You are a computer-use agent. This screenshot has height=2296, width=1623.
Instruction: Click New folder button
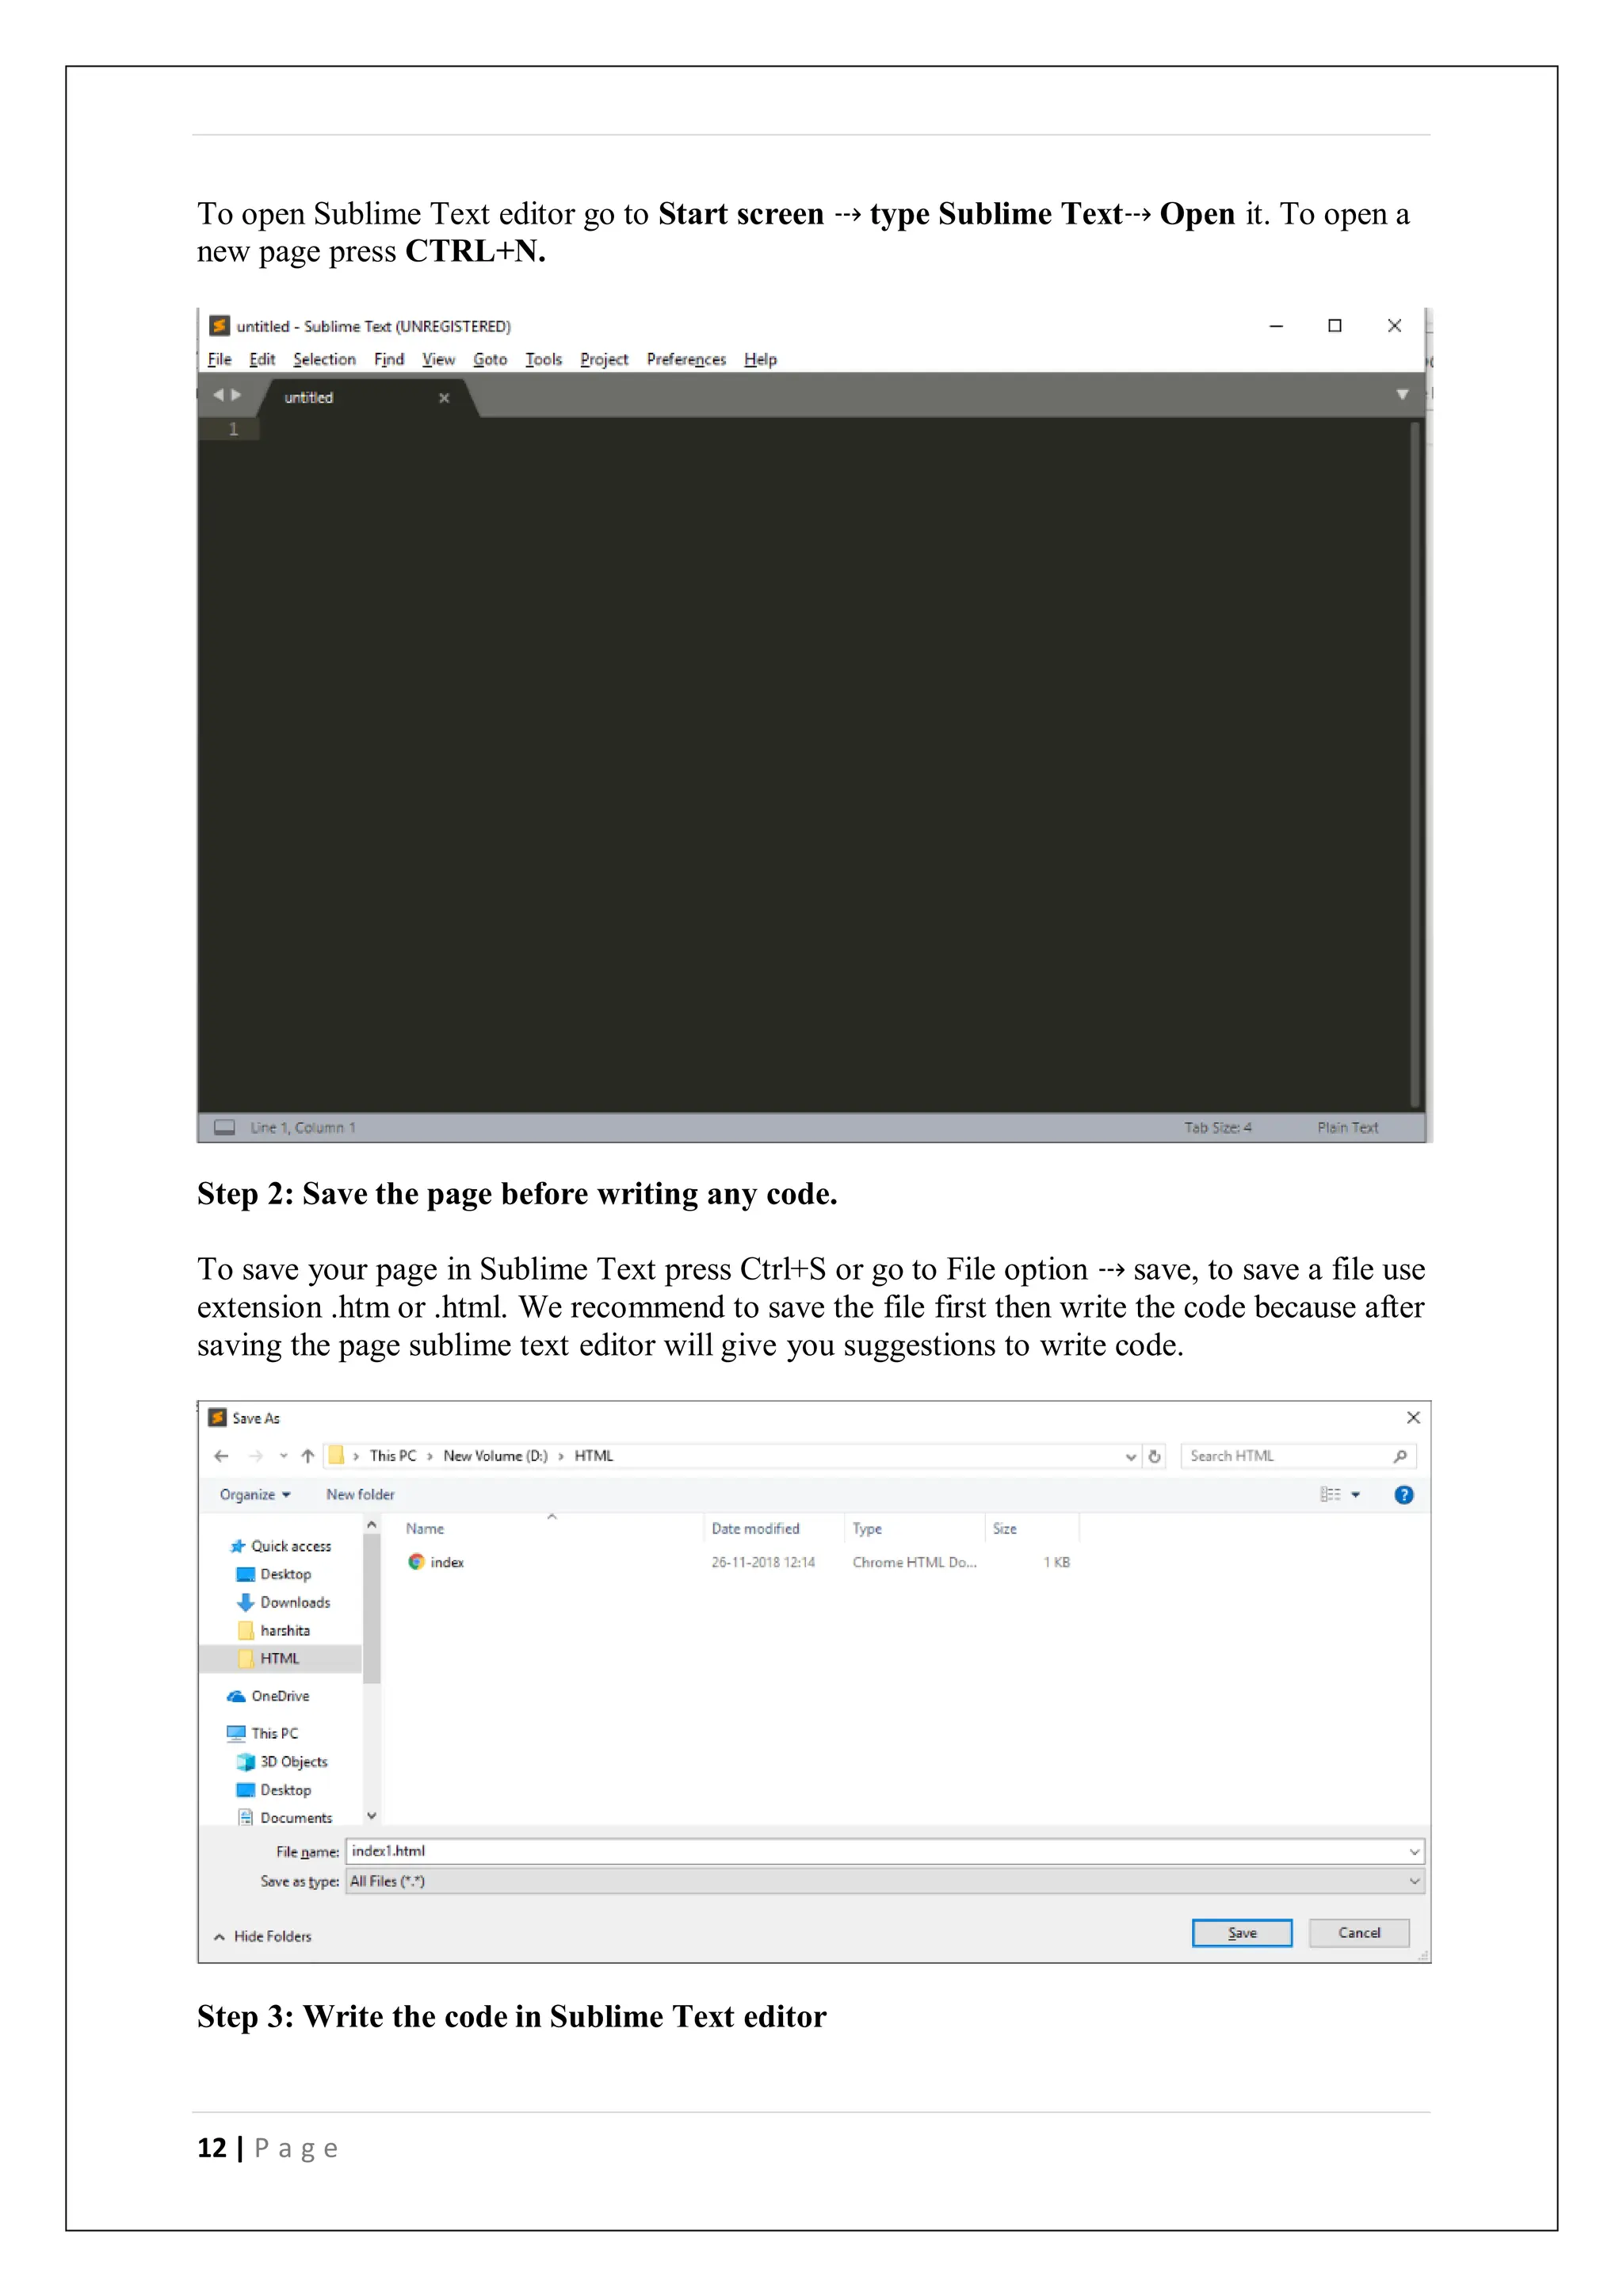[x=360, y=1494]
